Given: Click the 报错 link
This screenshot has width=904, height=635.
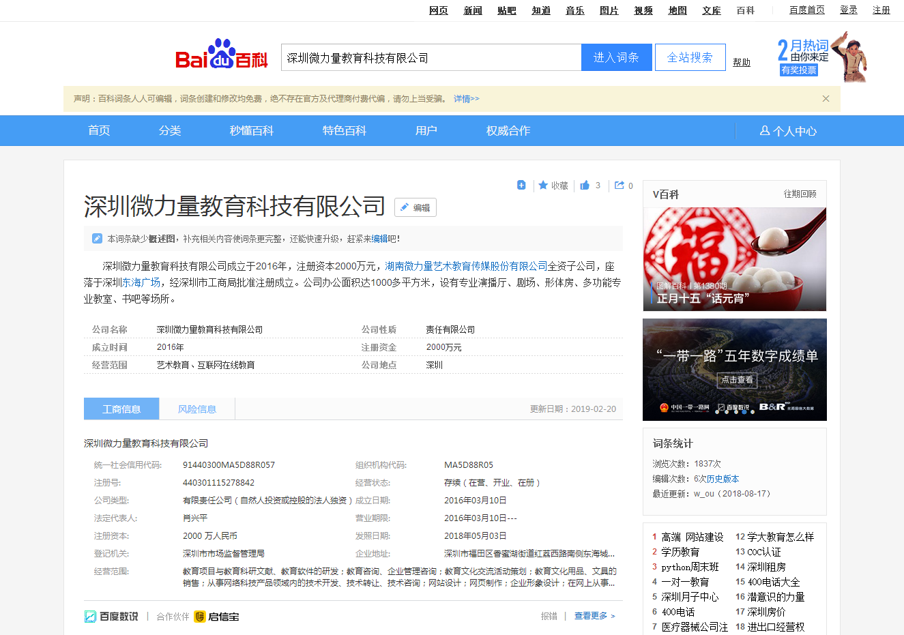Looking at the screenshot, I should [549, 616].
